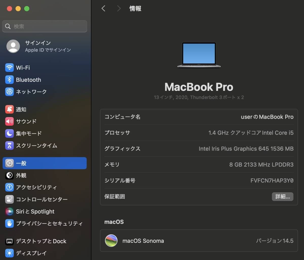The image size is (304, 260).
Task: Click the 8 GB 2133 MHz LPDDR3 value
Action: click(261, 165)
